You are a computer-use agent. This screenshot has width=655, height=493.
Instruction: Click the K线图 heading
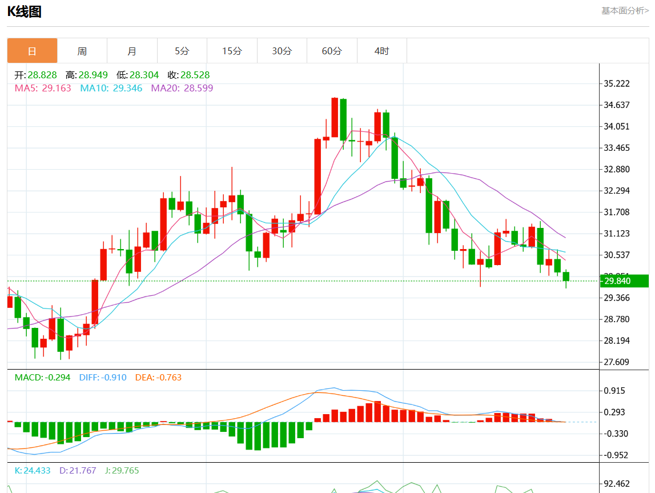24,12
